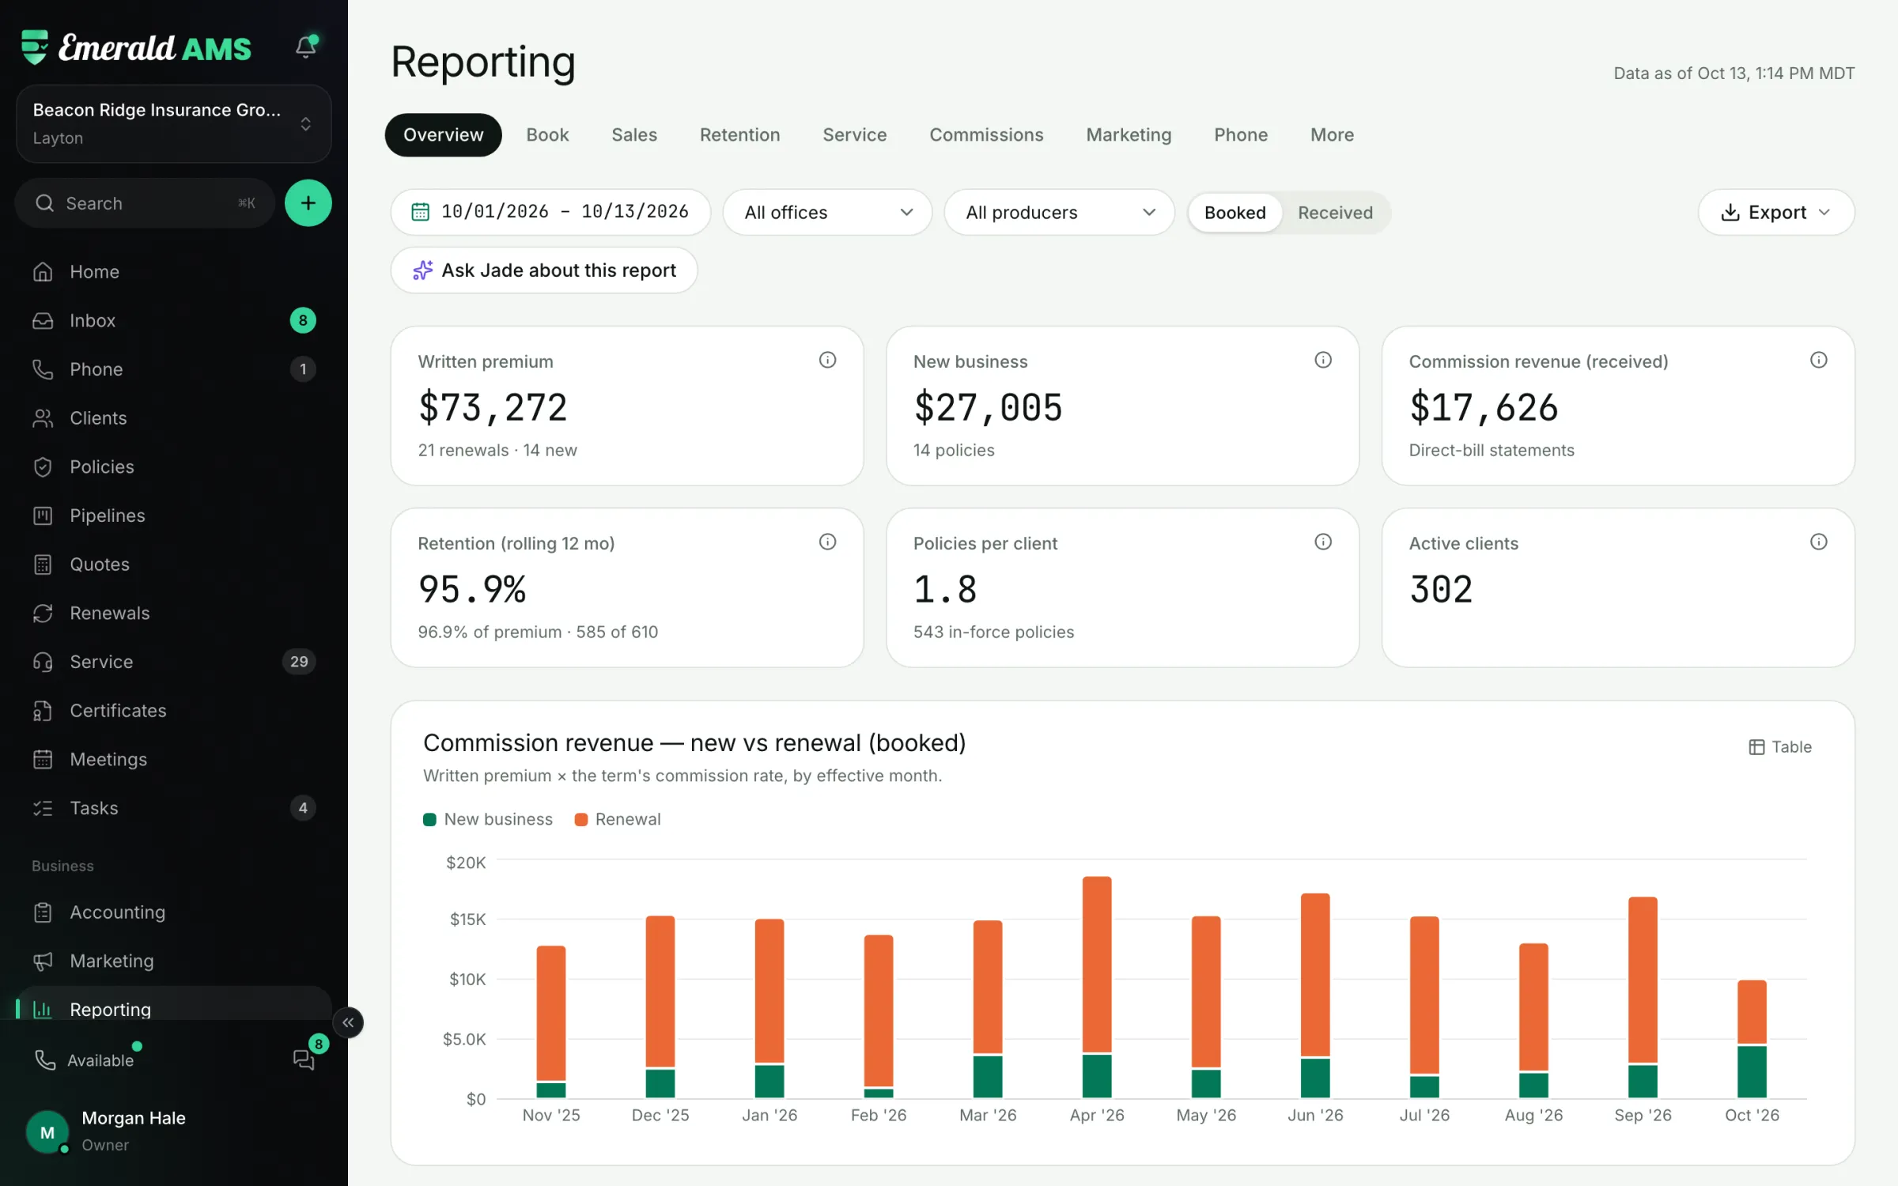1898x1186 pixels.
Task: Click the info icon on New business card
Action: point(1323,361)
